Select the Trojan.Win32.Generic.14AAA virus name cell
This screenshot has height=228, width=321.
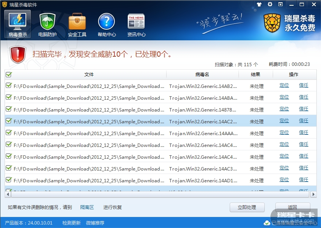point(203,134)
